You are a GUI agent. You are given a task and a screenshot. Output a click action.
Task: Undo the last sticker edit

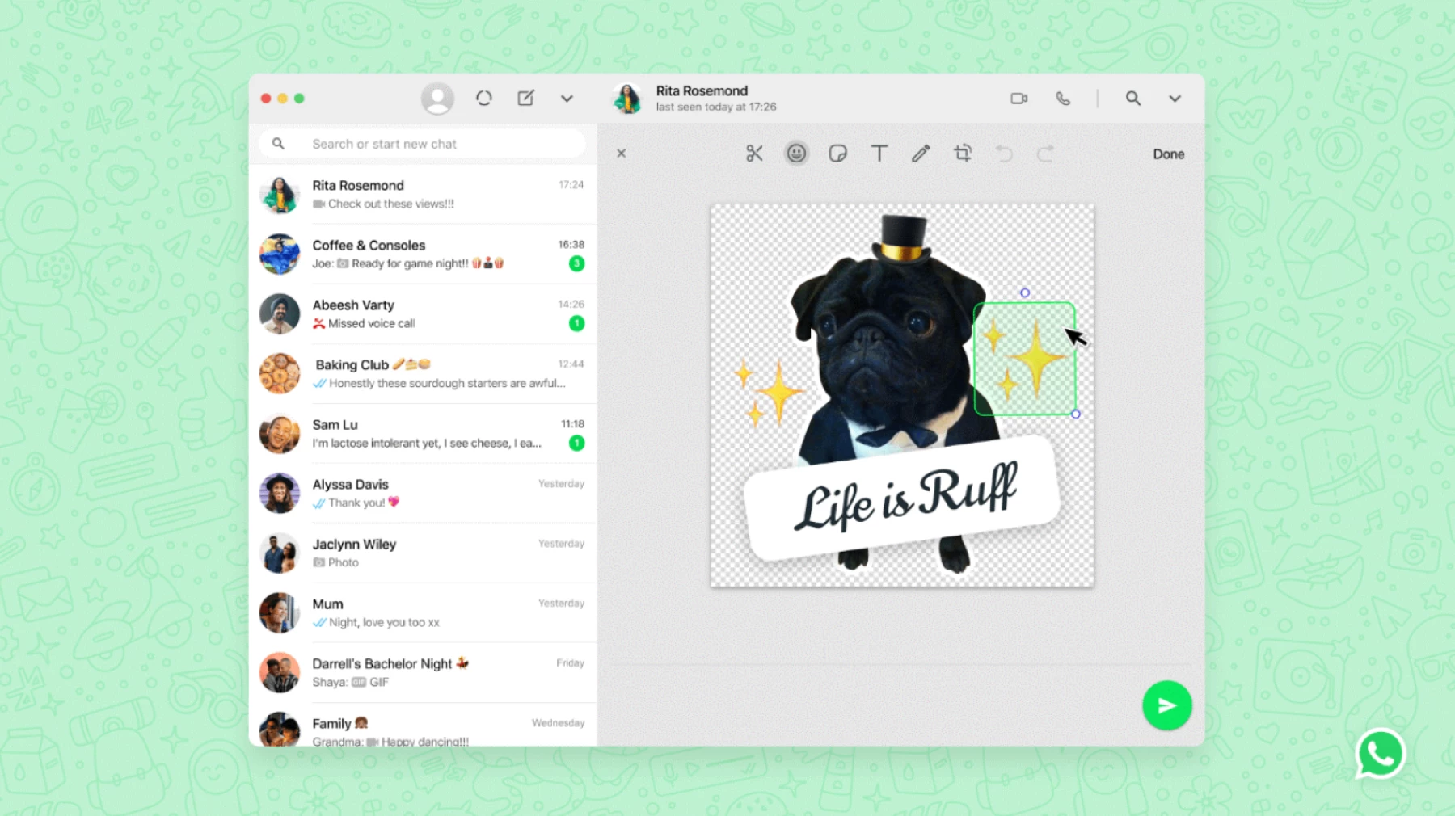(1005, 153)
